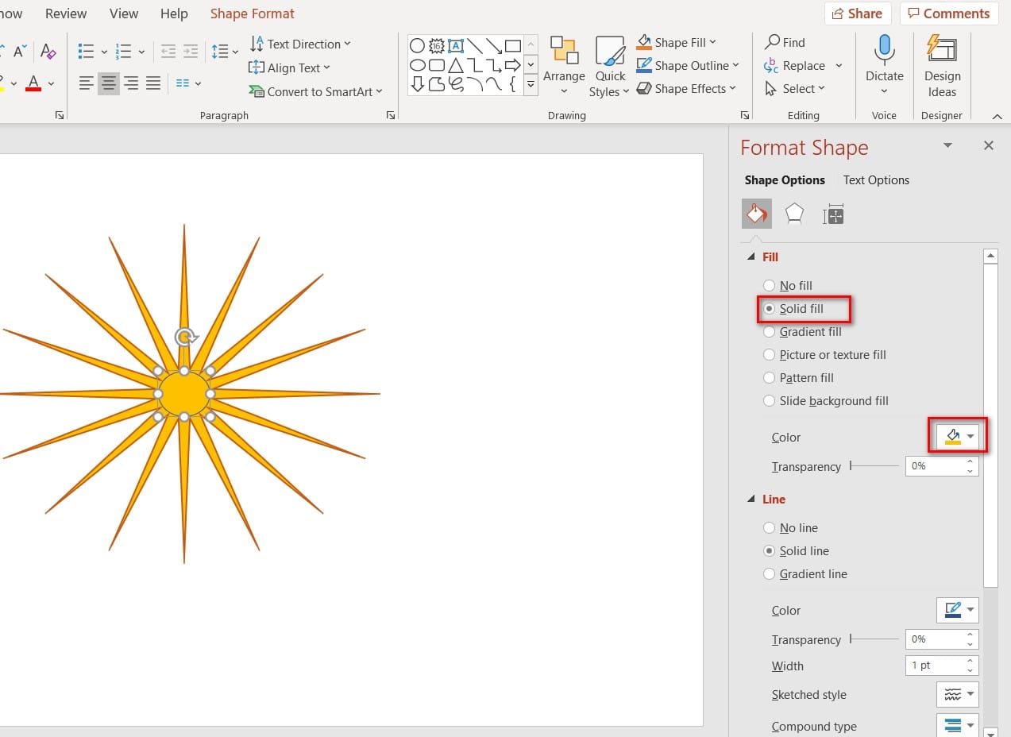Align text left in paragraph group

point(86,83)
